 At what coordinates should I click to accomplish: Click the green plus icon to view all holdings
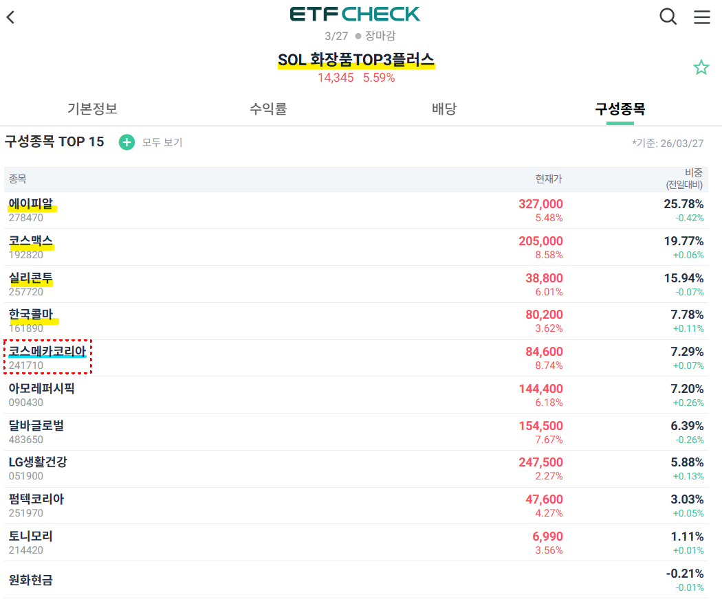[x=127, y=142]
